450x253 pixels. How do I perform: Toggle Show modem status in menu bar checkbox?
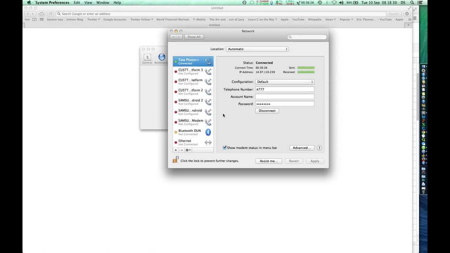(x=225, y=148)
